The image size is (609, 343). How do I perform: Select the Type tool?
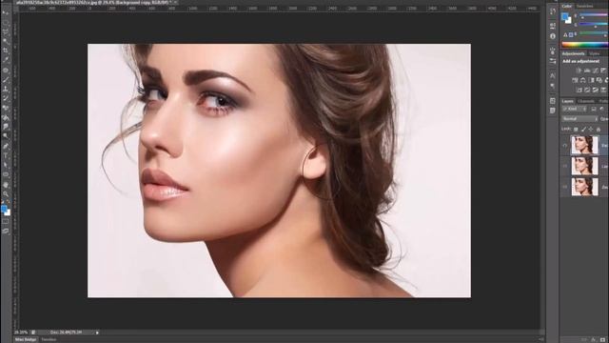6,156
